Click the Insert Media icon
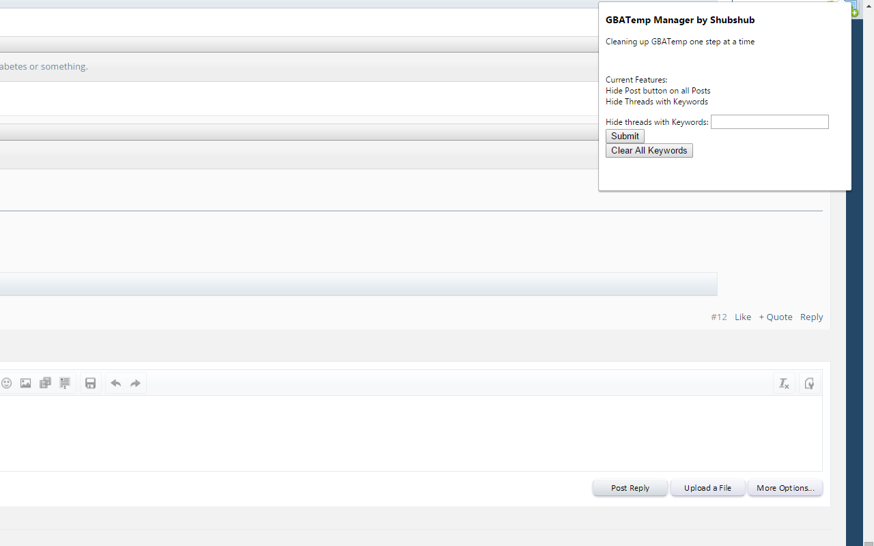 coord(45,383)
